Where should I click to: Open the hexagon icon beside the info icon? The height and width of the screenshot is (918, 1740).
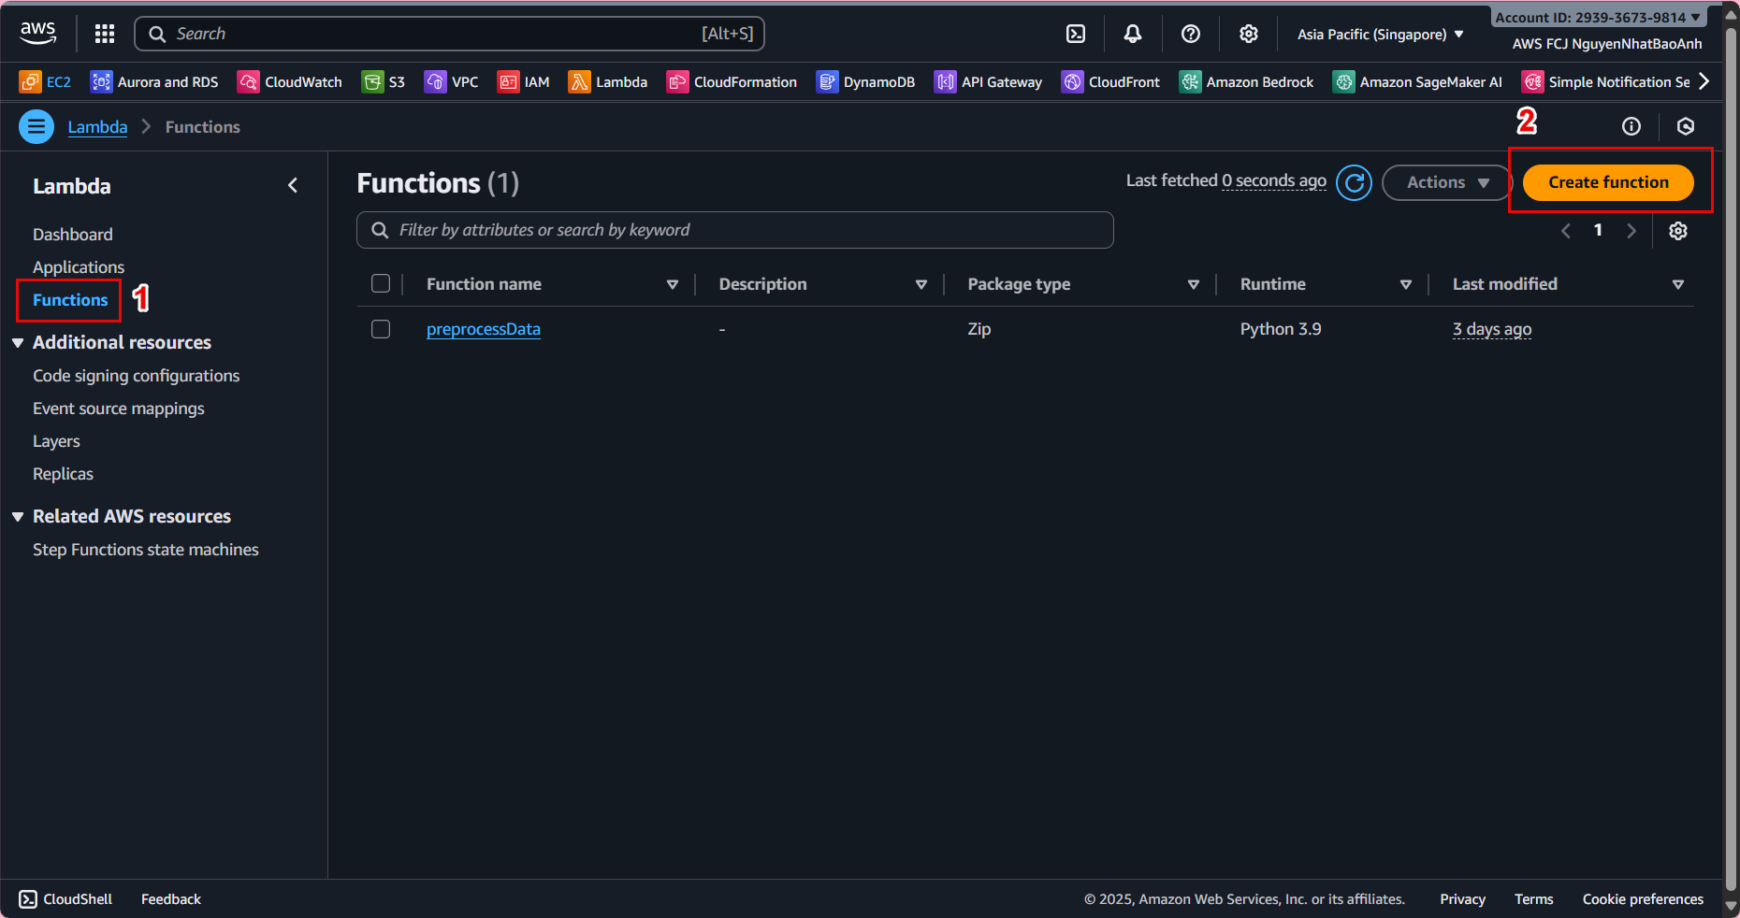[1686, 126]
